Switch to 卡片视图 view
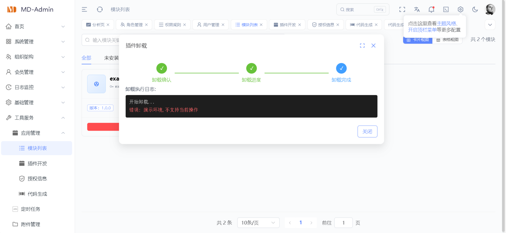The height and width of the screenshot is (233, 506). click(418, 40)
